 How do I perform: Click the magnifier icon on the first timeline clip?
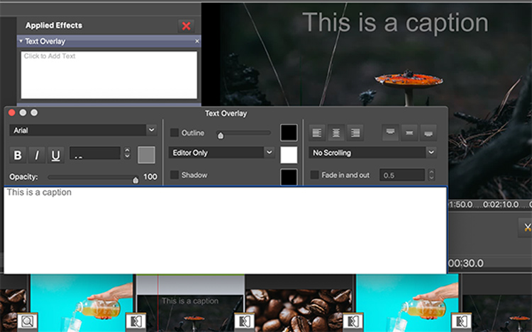[x=27, y=321]
